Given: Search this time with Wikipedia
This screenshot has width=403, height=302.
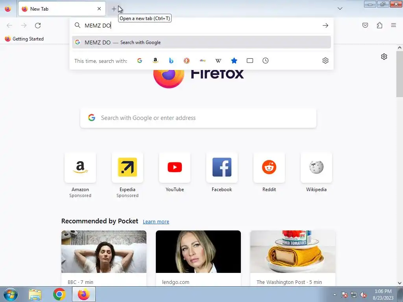Looking at the screenshot, I should coord(218,61).
